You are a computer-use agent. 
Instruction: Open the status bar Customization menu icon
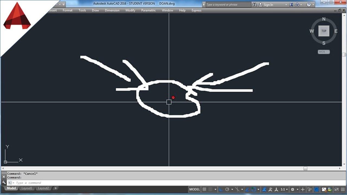[343, 189]
